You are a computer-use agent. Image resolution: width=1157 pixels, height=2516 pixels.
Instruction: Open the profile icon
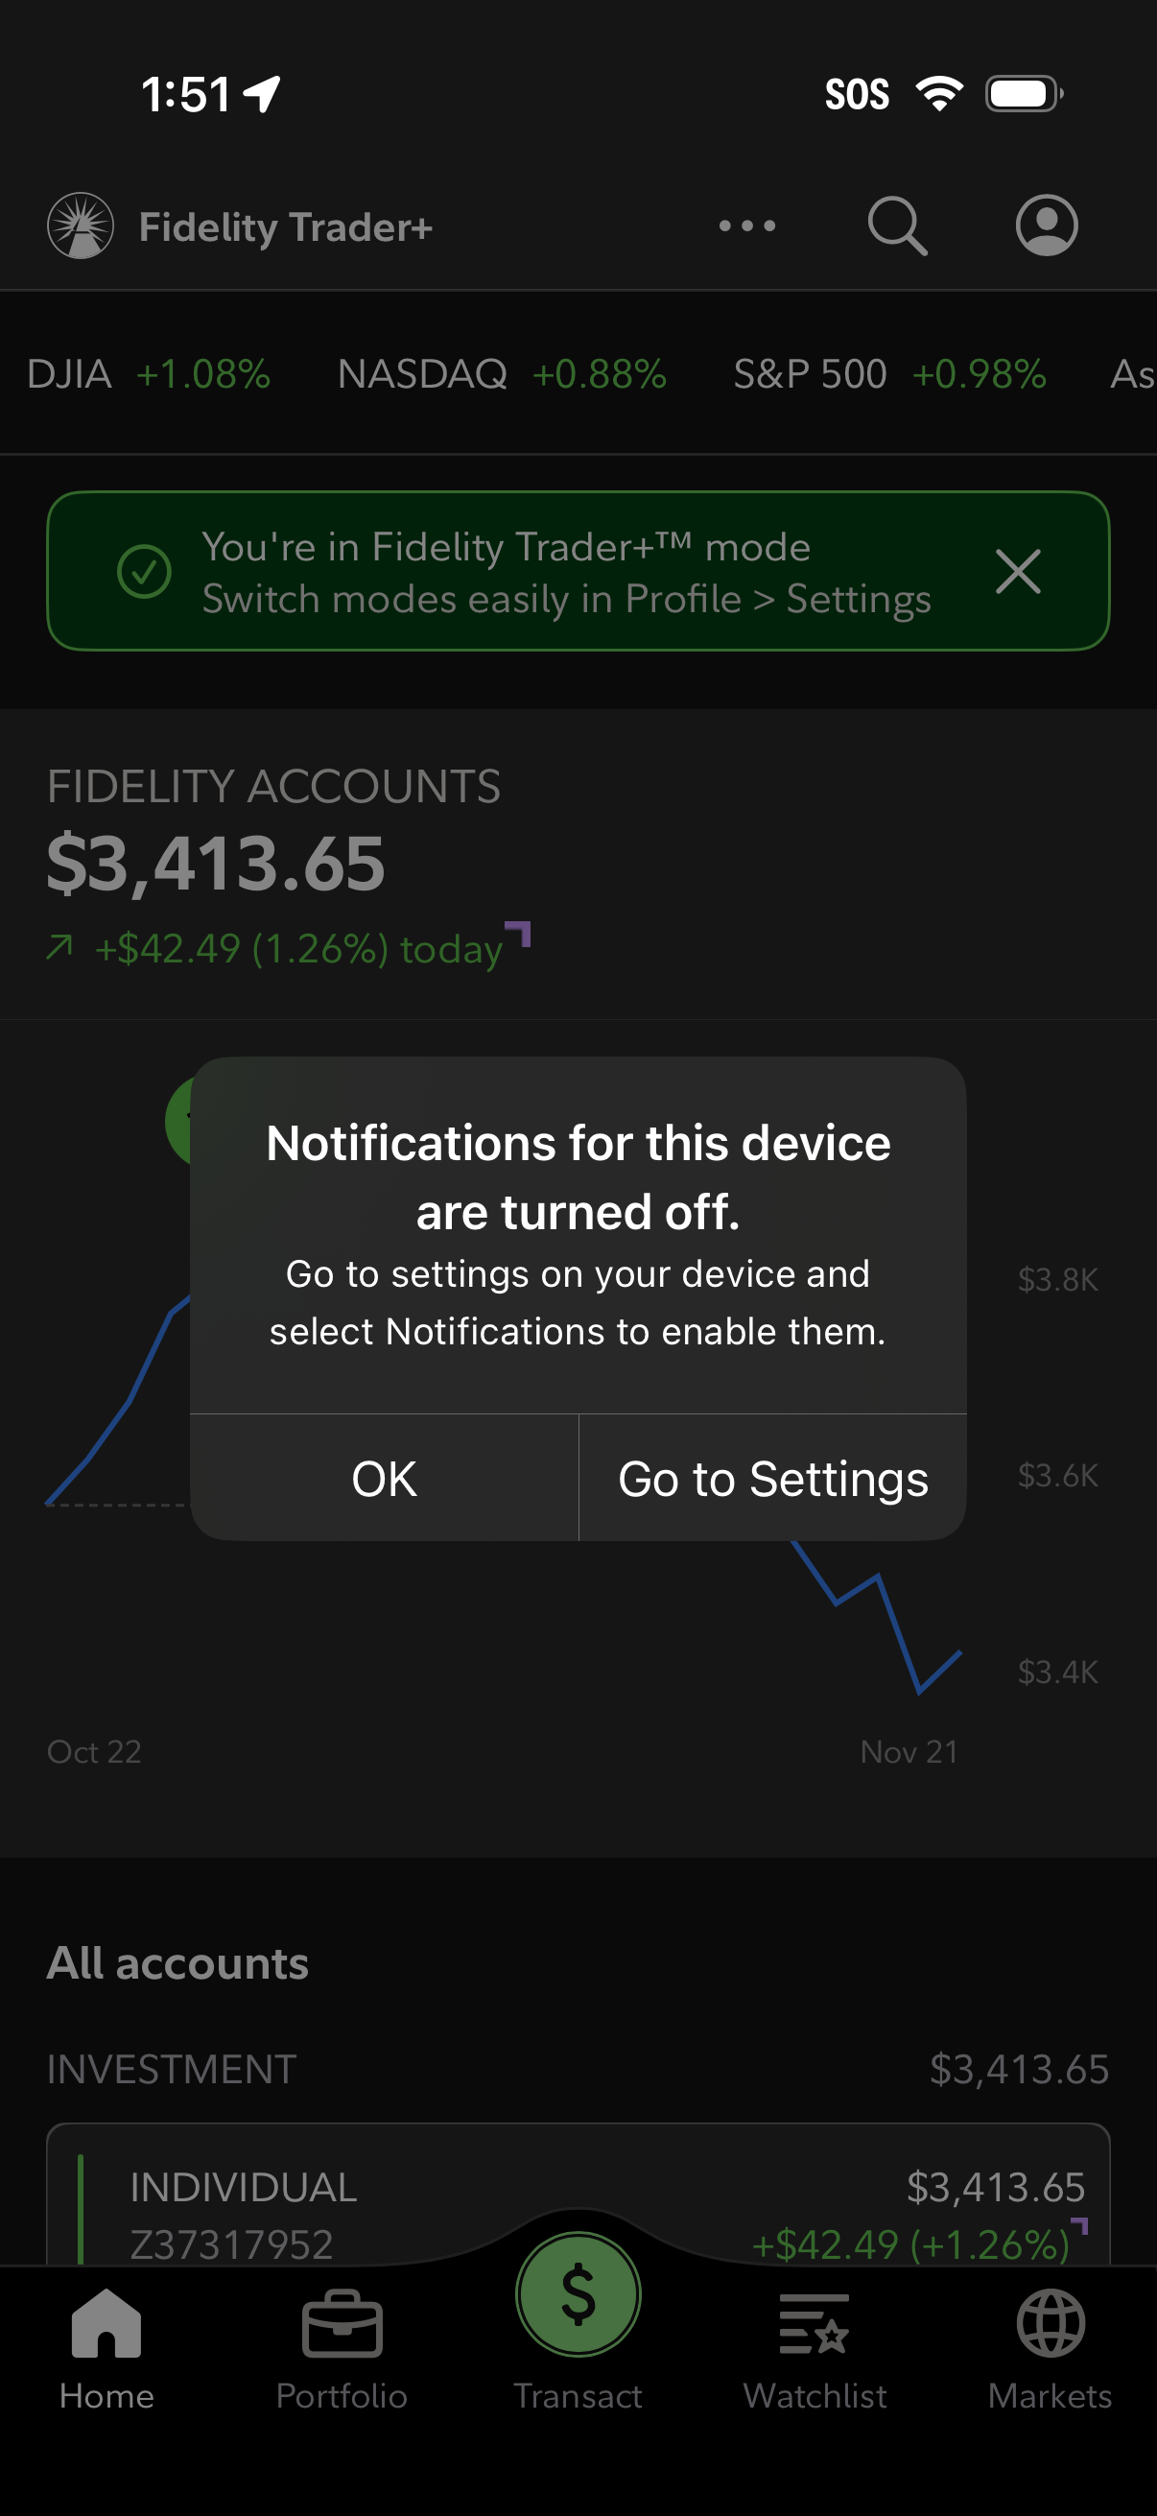1045,225
